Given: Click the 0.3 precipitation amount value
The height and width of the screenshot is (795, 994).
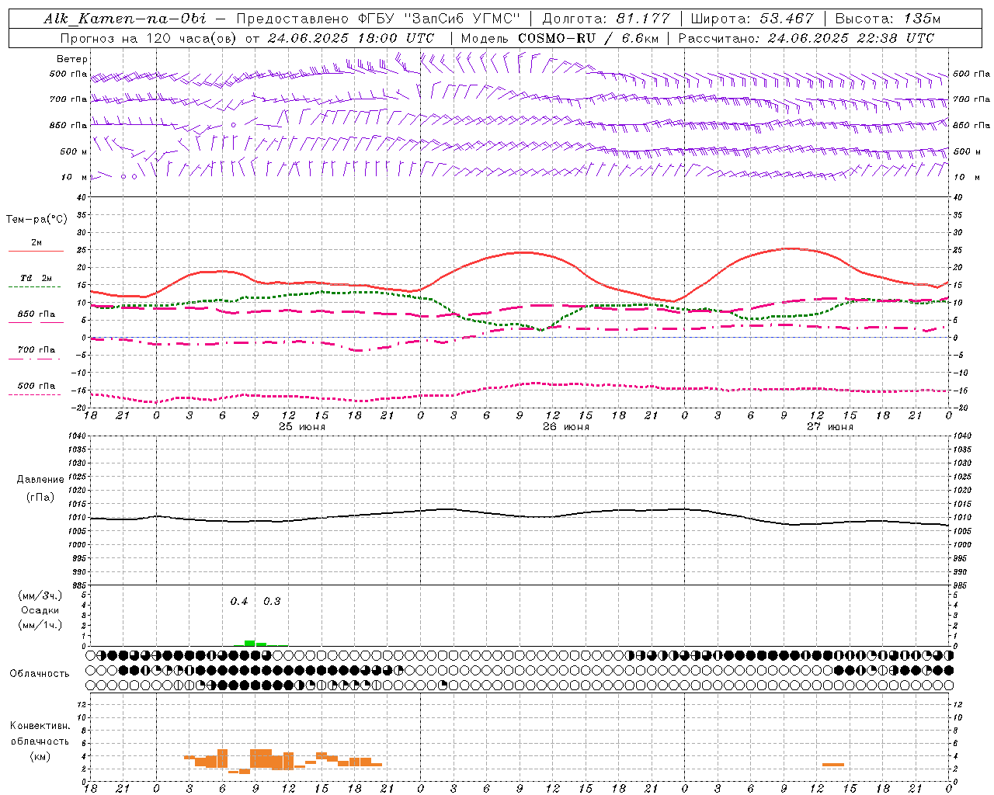Looking at the screenshot, I should pyautogui.click(x=272, y=602).
